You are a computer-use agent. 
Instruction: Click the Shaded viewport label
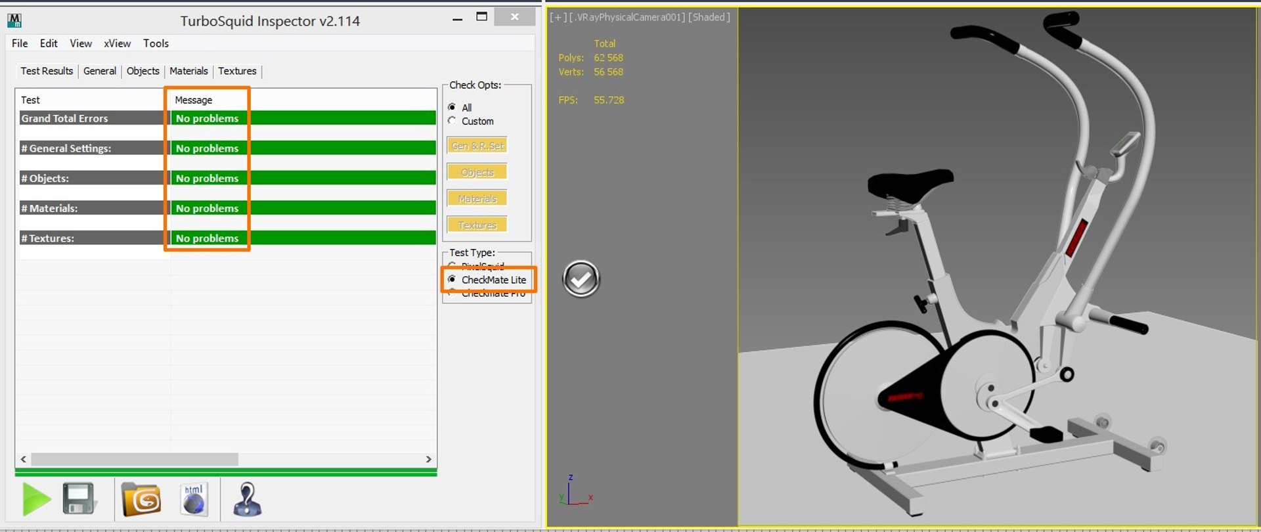(x=709, y=17)
